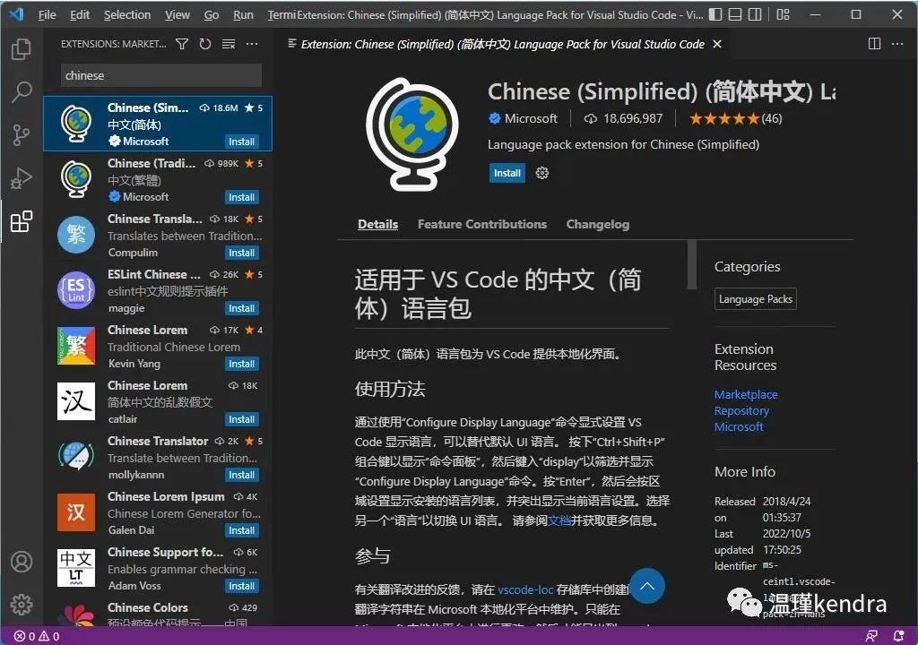Toggle primary side bar layout icon

click(715, 14)
